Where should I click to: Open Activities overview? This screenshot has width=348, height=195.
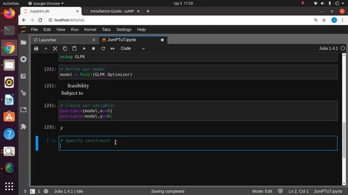[x=11, y=3]
